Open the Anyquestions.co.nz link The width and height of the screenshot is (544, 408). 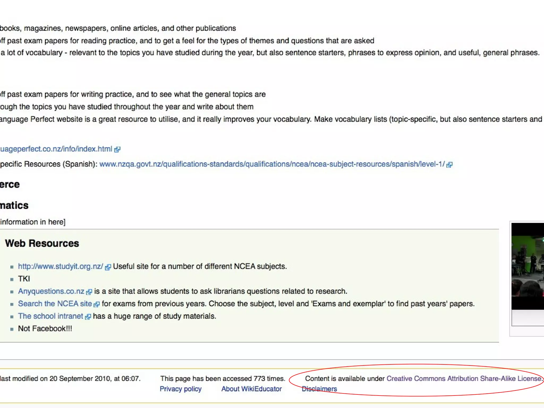[51, 291]
